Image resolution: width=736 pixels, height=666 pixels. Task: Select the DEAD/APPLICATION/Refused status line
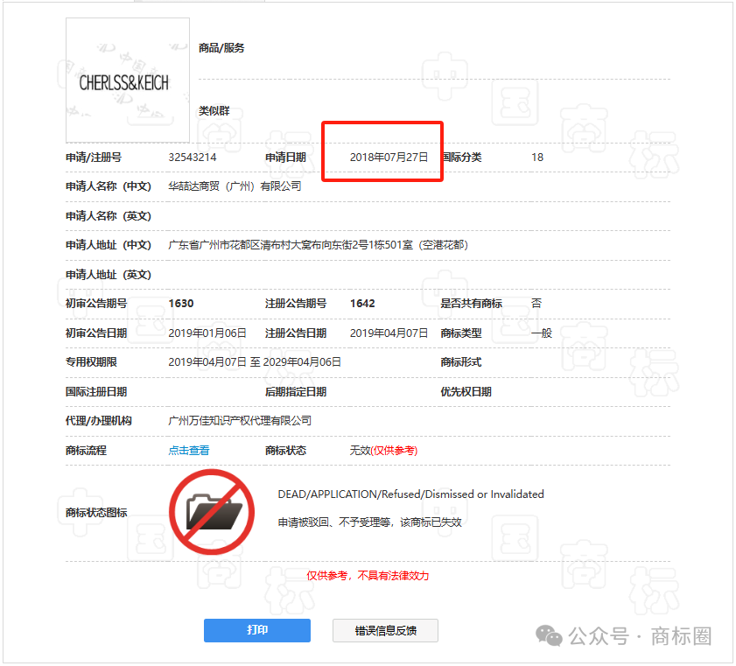(x=410, y=494)
